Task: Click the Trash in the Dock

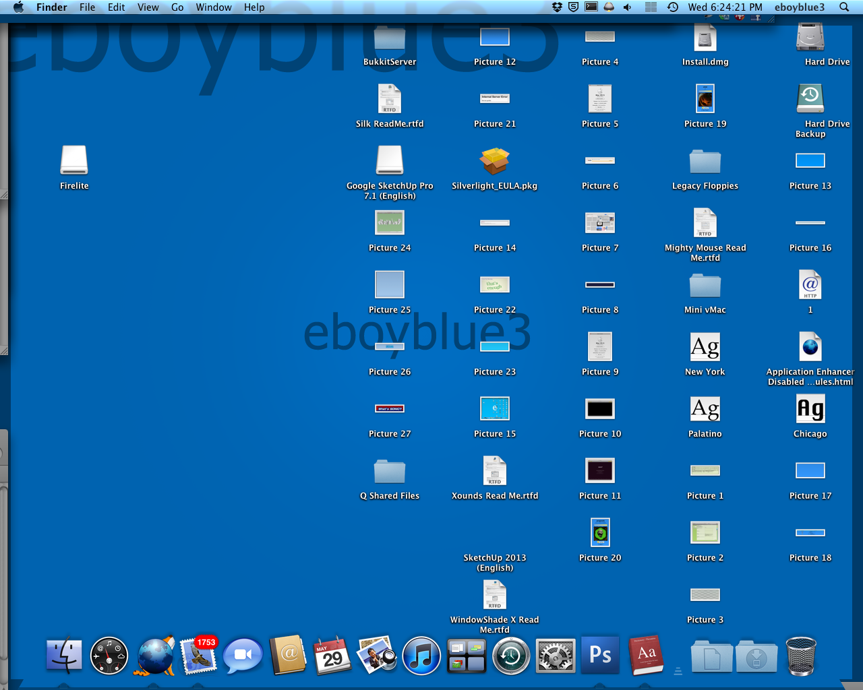Action: tap(800, 656)
